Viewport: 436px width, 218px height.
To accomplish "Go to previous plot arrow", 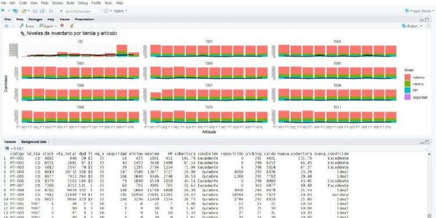I will pyautogui.click(x=6, y=26).
